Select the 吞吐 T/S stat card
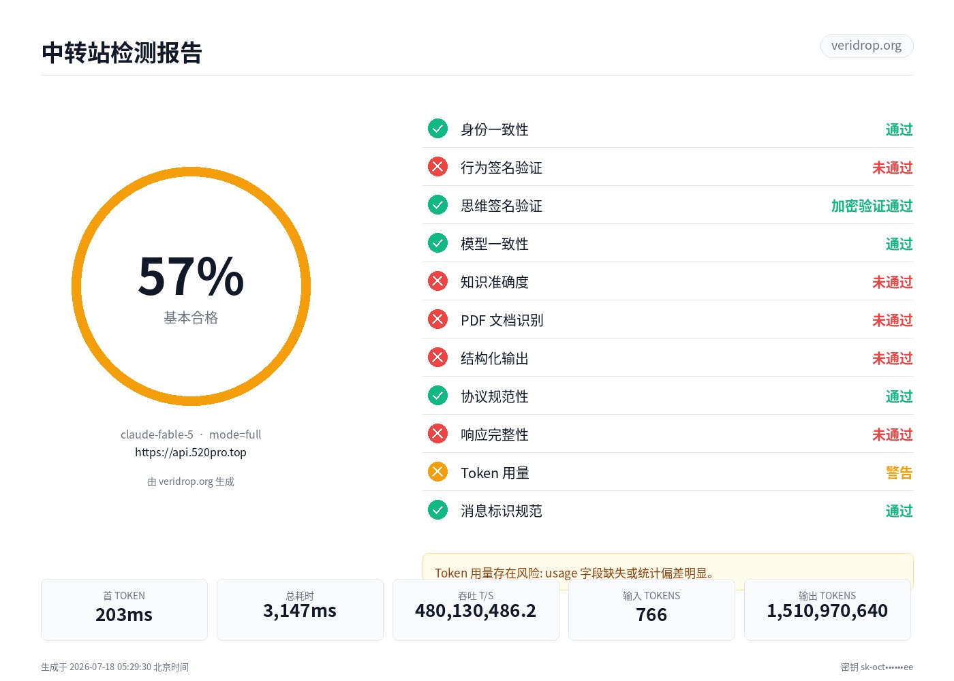 476,609
